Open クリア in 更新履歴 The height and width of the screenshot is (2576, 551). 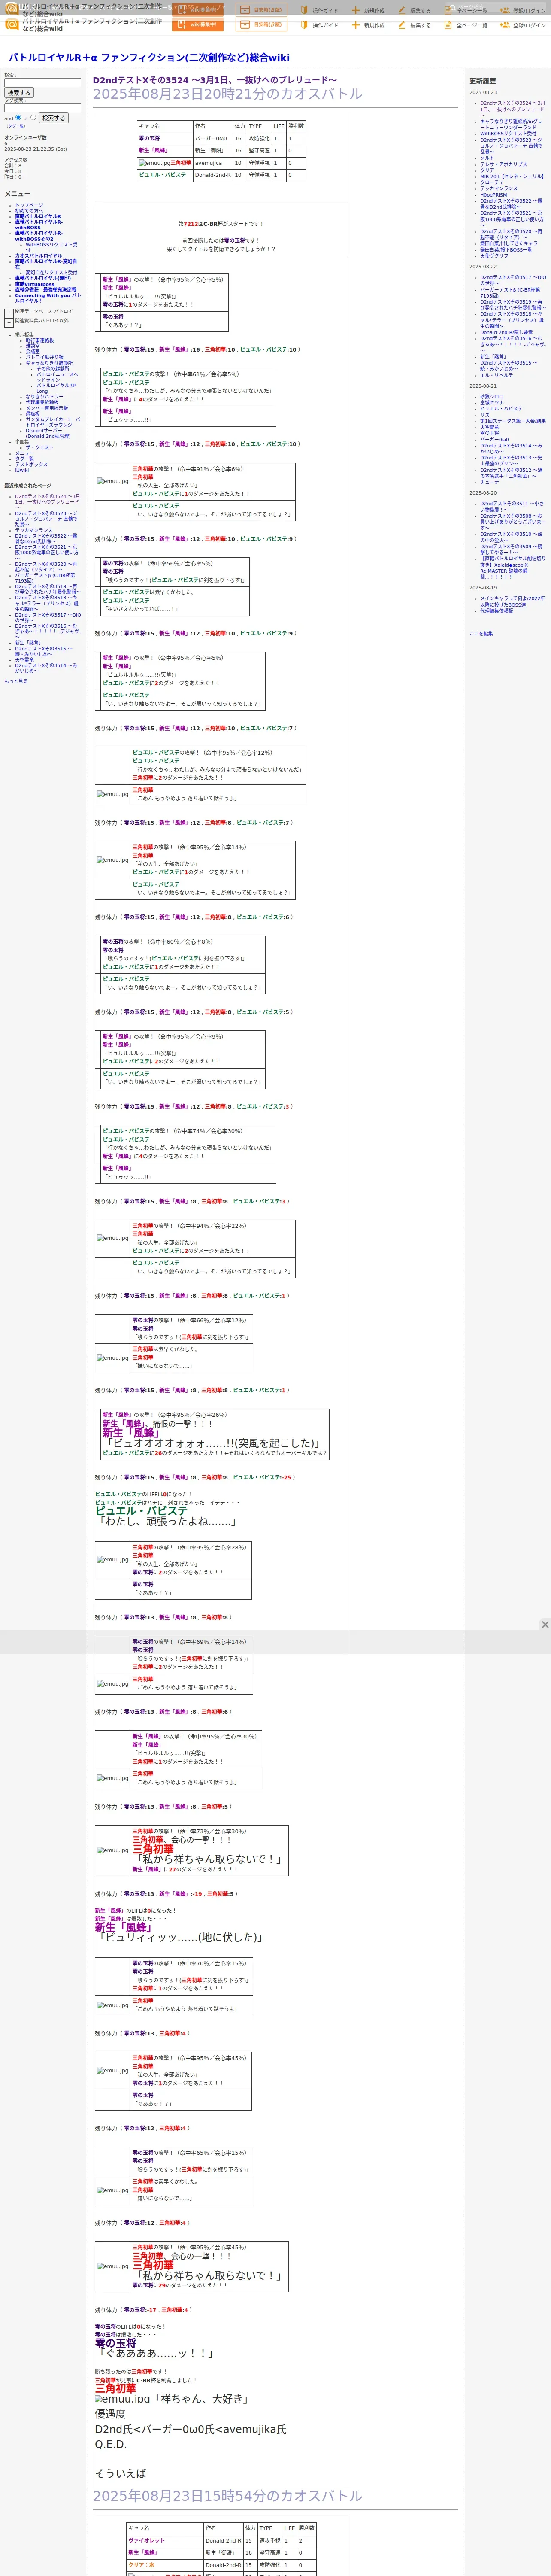click(487, 170)
